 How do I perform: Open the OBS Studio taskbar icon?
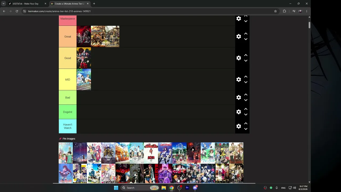coord(179,188)
